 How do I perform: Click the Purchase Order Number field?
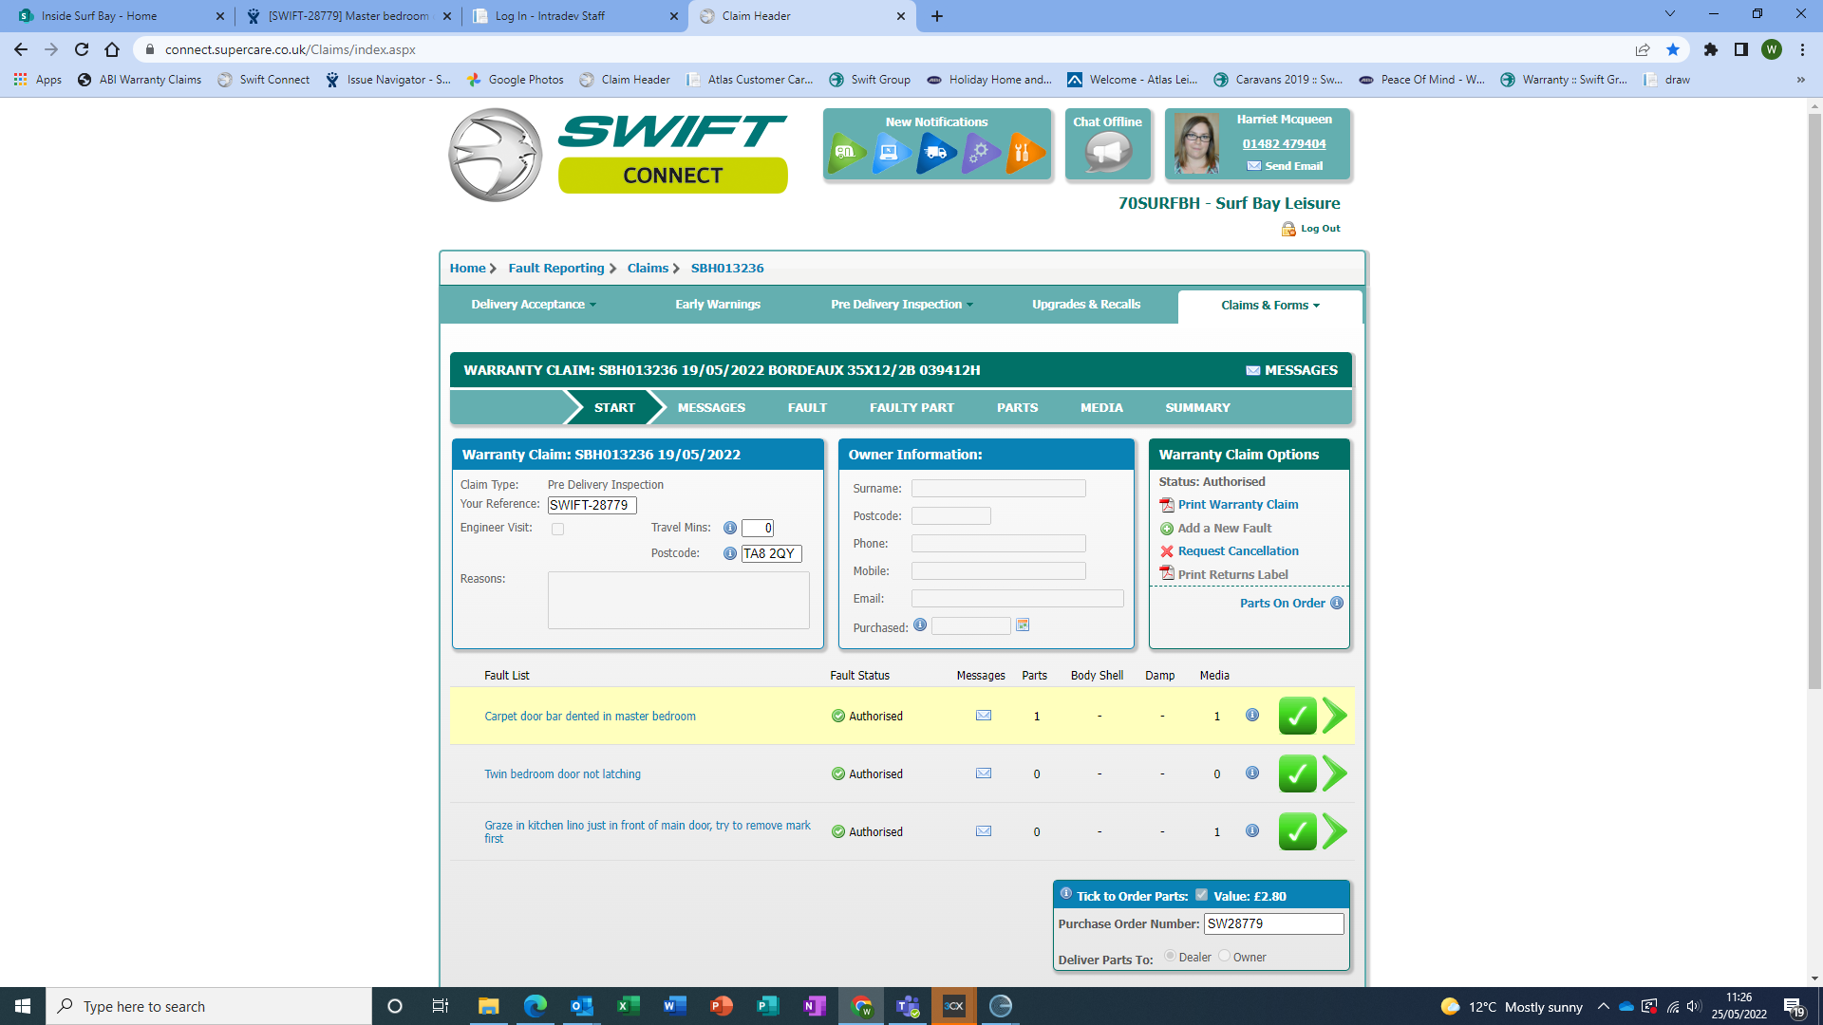coord(1272,923)
